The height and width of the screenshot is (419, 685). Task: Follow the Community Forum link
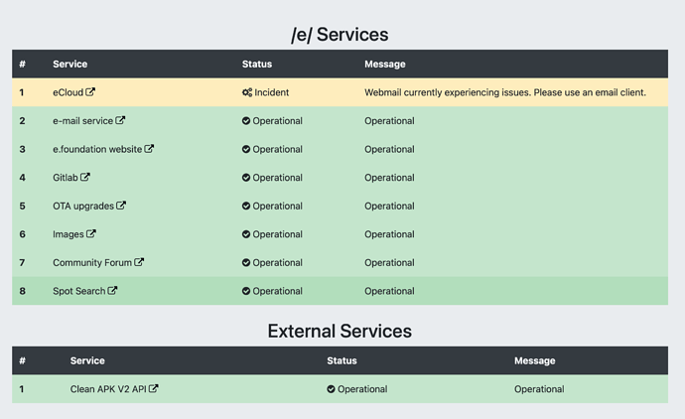(92, 262)
